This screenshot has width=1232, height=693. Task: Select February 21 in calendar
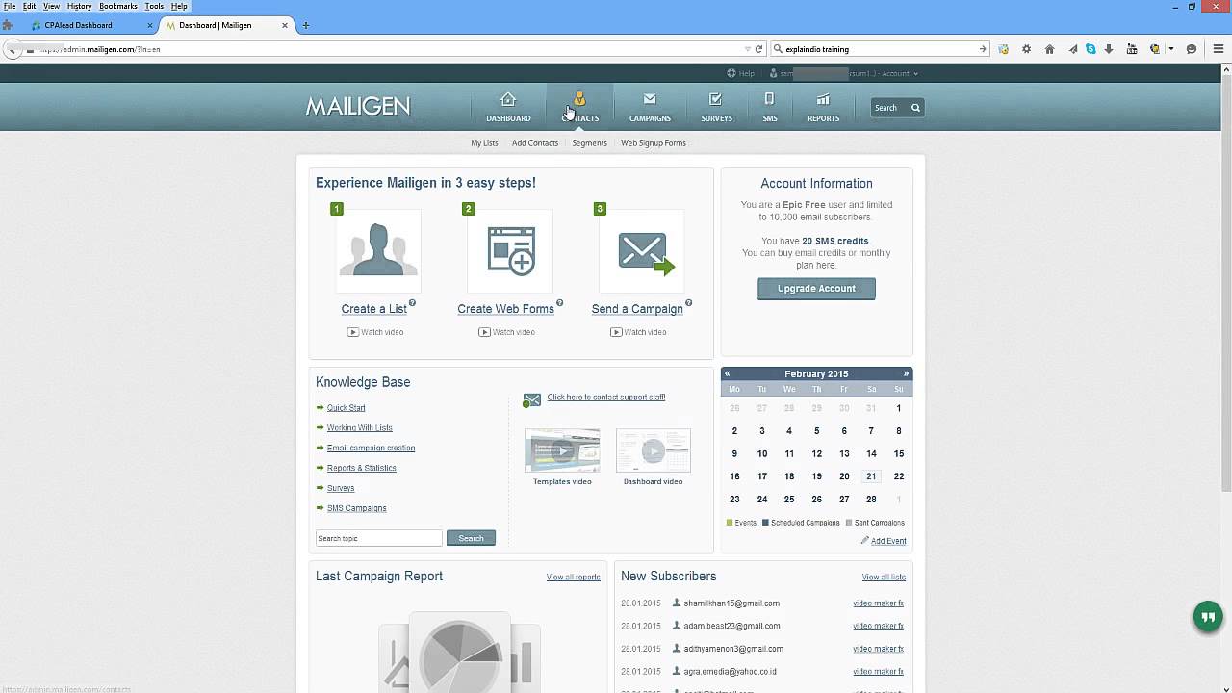(871, 476)
